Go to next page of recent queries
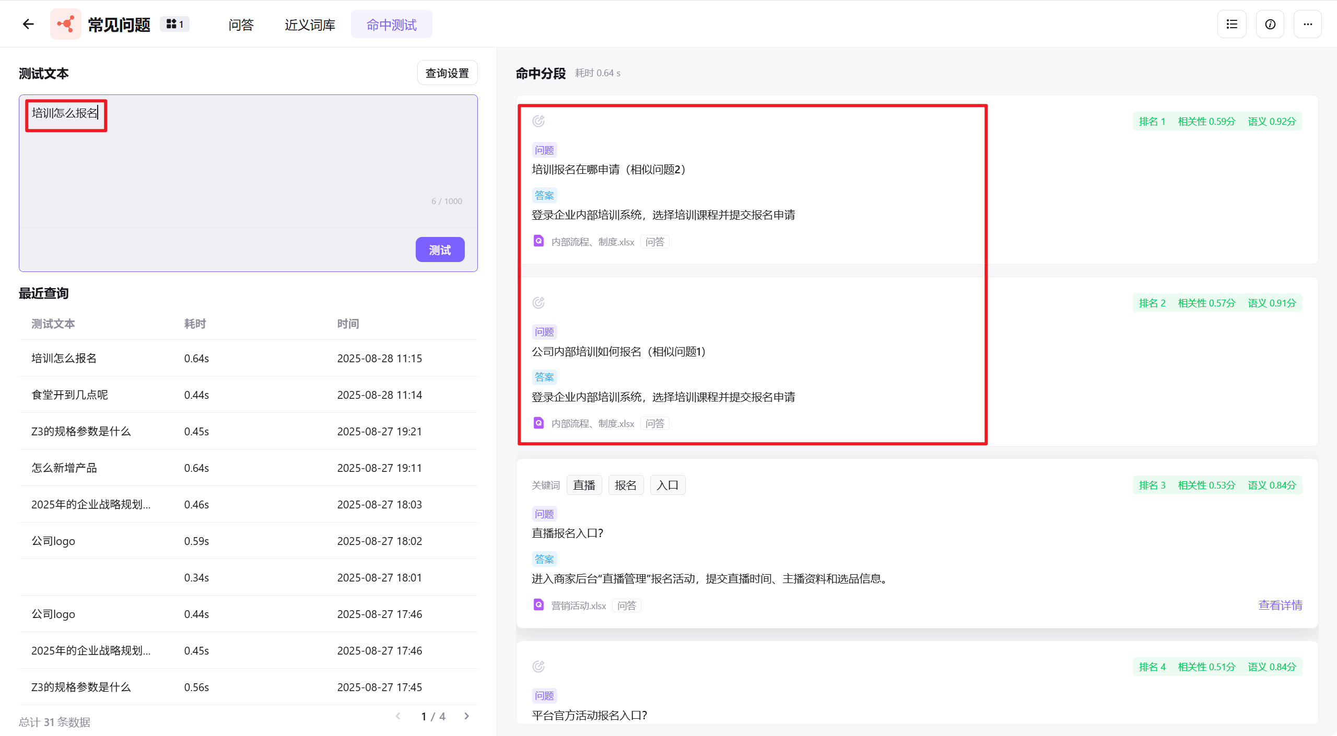 466,716
